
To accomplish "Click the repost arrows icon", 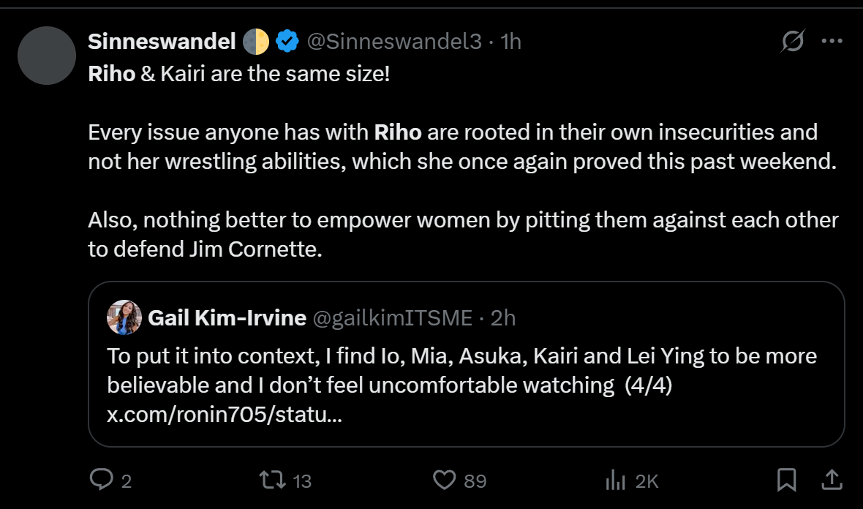I will pos(272,480).
